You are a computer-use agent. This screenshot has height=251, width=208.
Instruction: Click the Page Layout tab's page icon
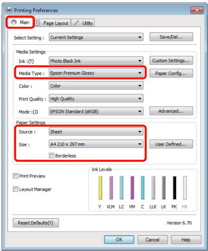pos(37,23)
